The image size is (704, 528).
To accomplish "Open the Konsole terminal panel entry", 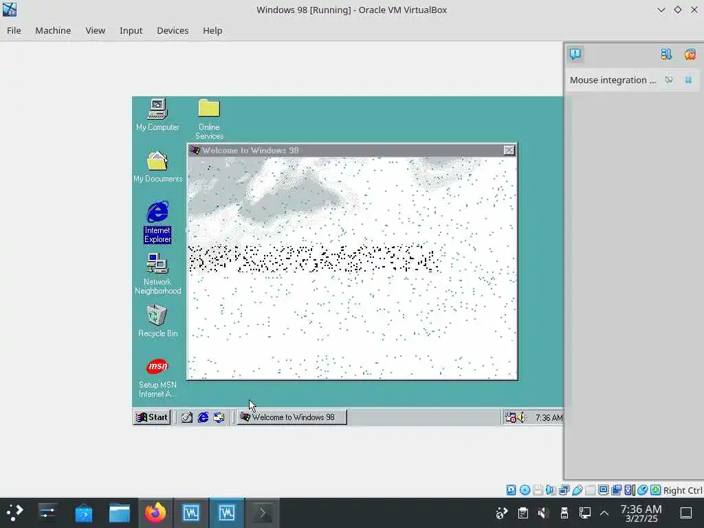I will pos(262,513).
